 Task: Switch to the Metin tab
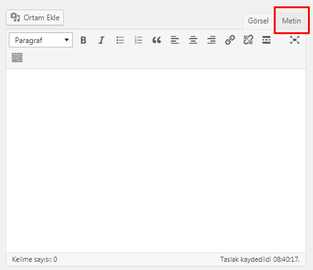click(292, 21)
